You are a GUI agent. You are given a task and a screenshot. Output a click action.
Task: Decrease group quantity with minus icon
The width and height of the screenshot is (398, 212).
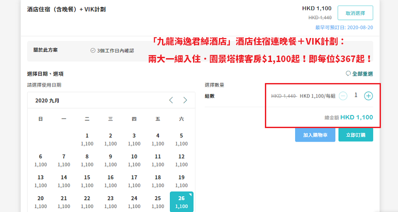coord(343,96)
